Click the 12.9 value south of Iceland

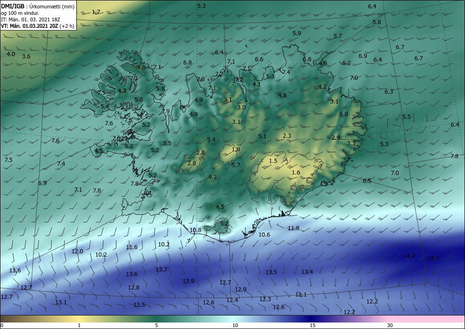(x=240, y=290)
